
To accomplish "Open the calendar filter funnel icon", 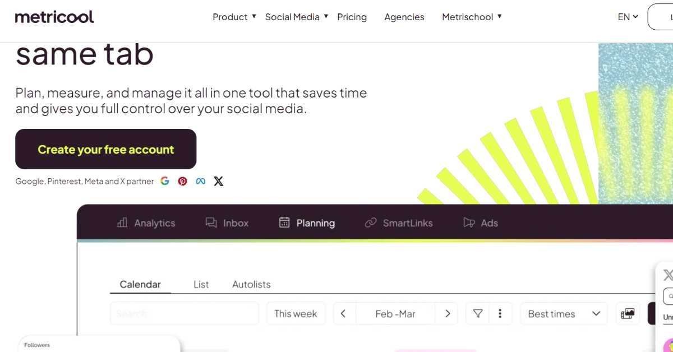I will 478,314.
